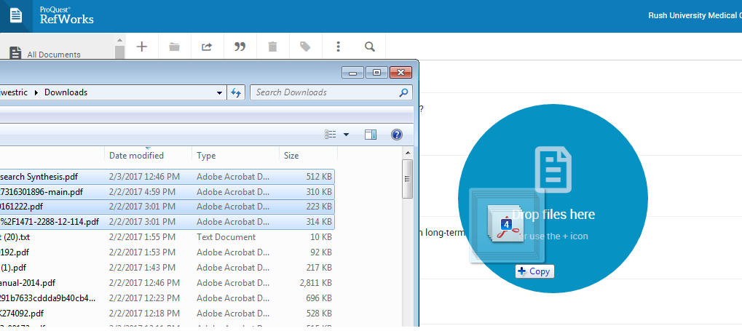Click the file list scroll up arrow
Viewport: 742px width, 331px height.
point(407,152)
